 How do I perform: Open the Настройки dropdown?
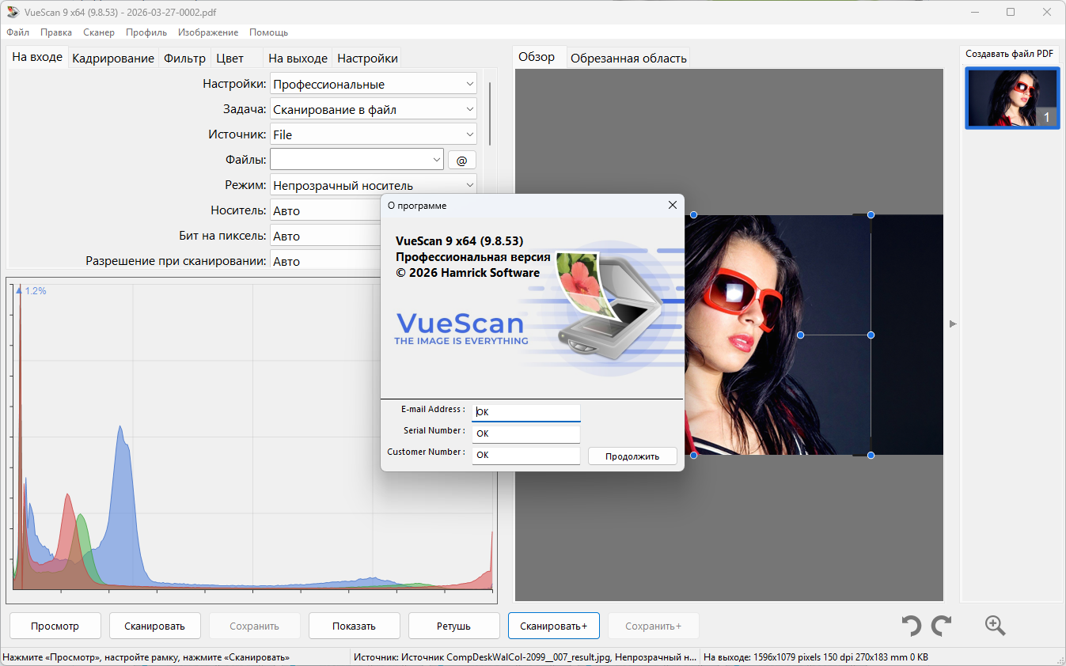click(x=373, y=84)
